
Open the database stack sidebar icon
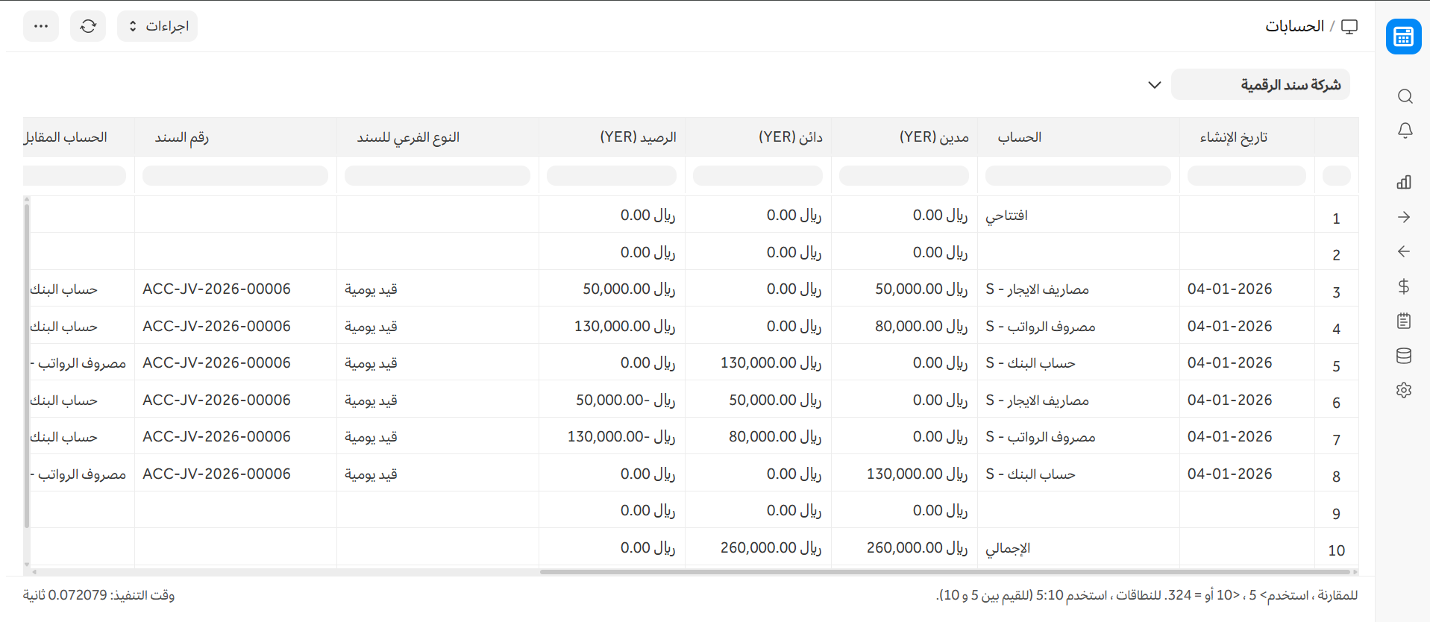coord(1404,356)
